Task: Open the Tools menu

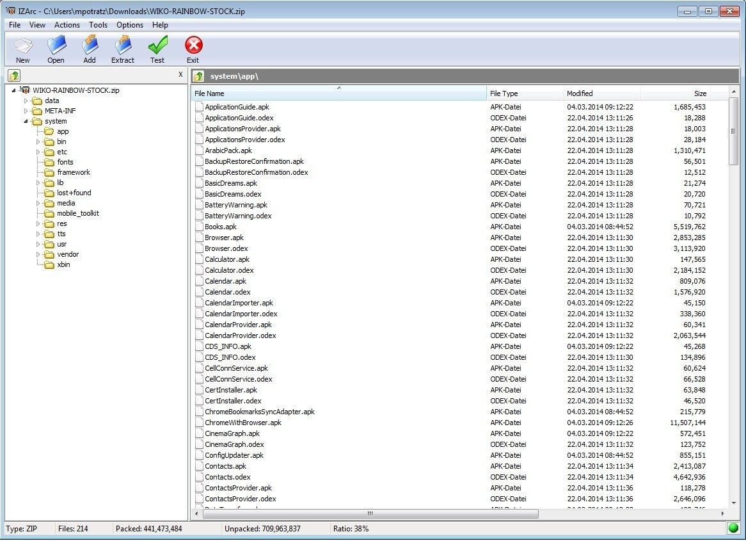Action: tap(98, 25)
